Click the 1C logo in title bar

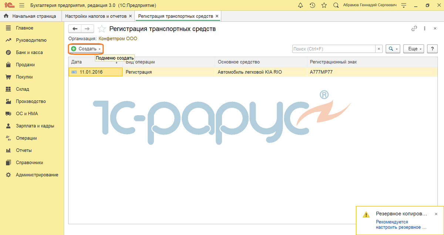pyautogui.click(x=9, y=6)
